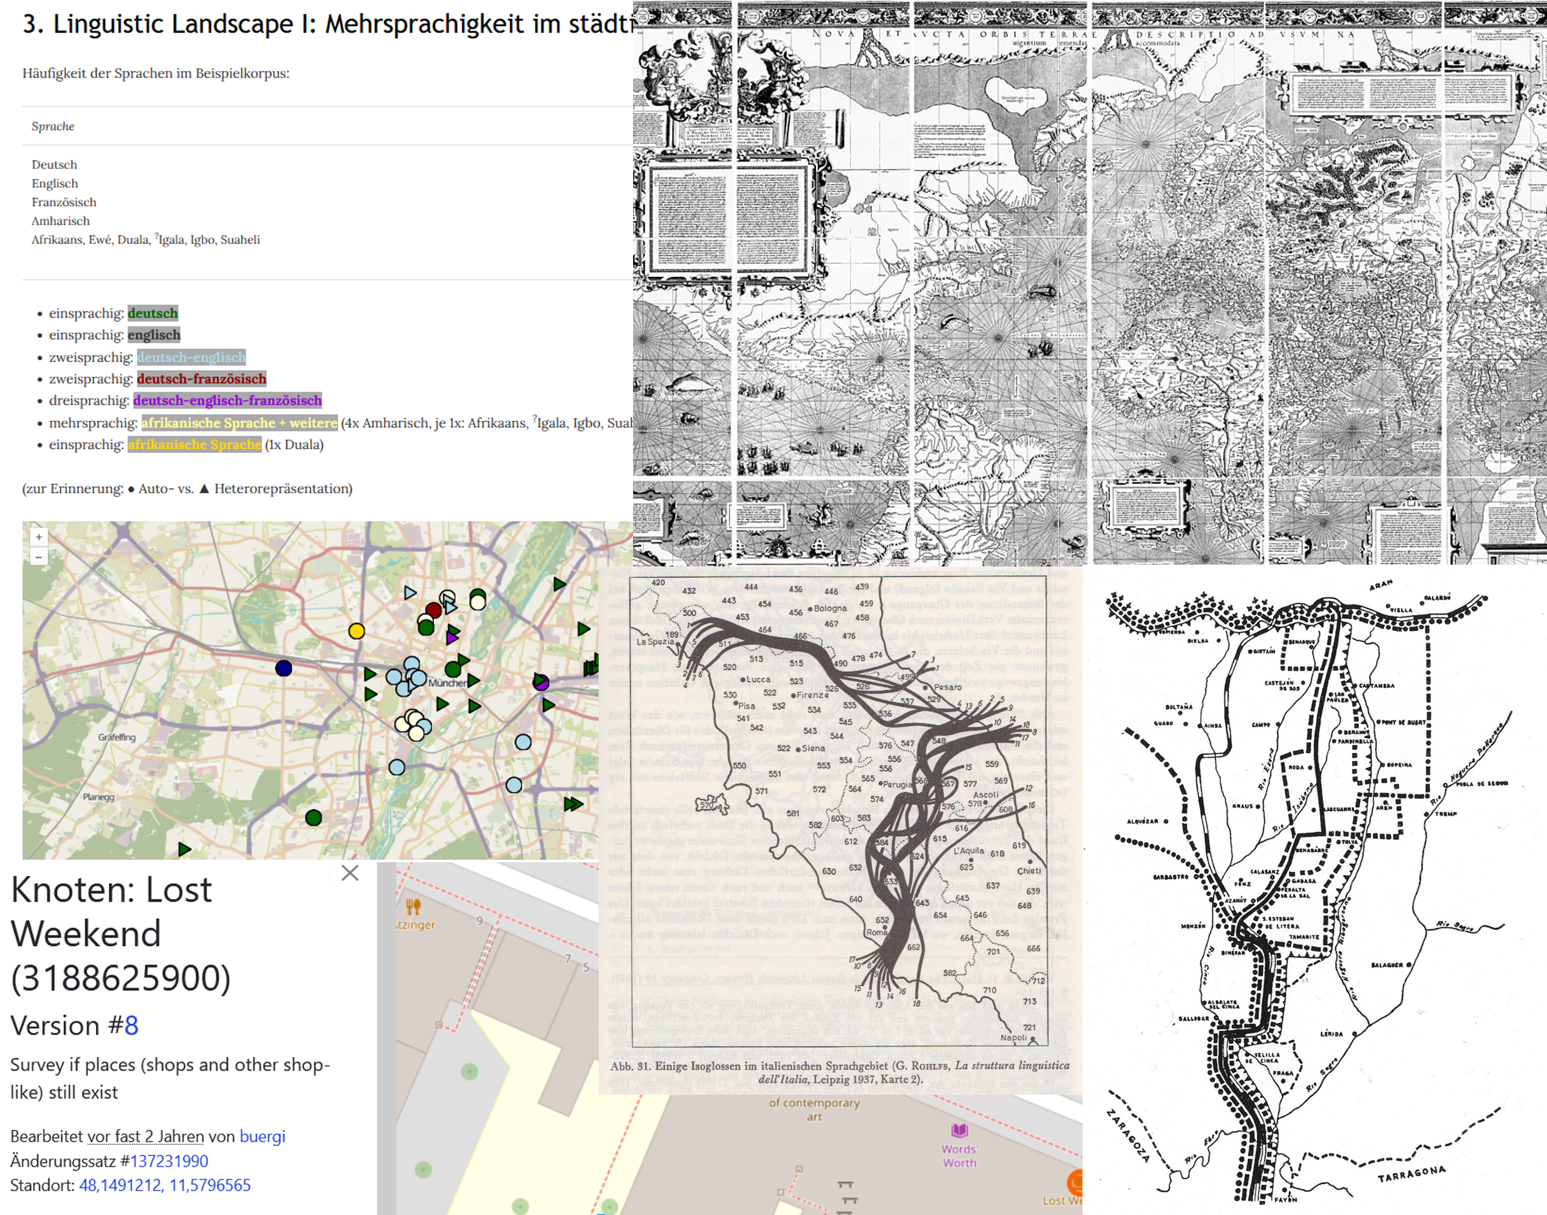Open version number 8 link
Viewport: 1547px width, 1215px height.
131,1025
